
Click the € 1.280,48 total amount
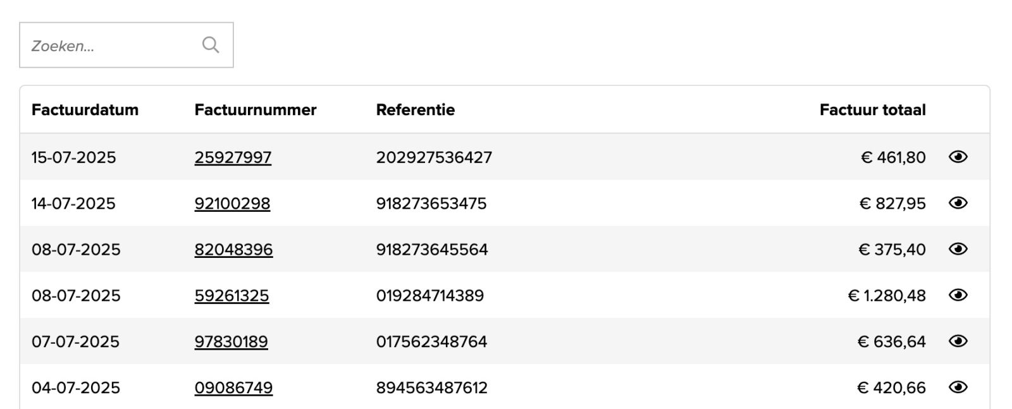[887, 296]
